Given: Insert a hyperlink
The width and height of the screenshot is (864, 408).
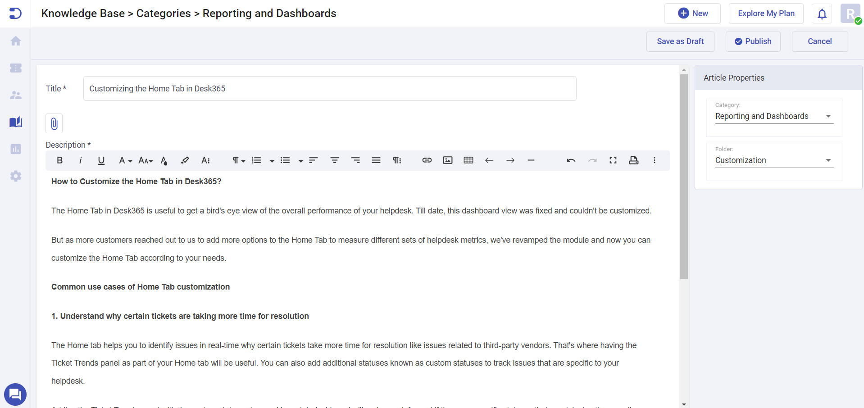Looking at the screenshot, I should click(427, 160).
